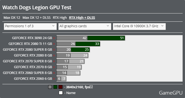Image resolution: width=185 pixels, height=98 pixels.
Task: Click the RTX 2060 6 GB bar showing 6
Action: pyautogui.click(x=59, y=79)
